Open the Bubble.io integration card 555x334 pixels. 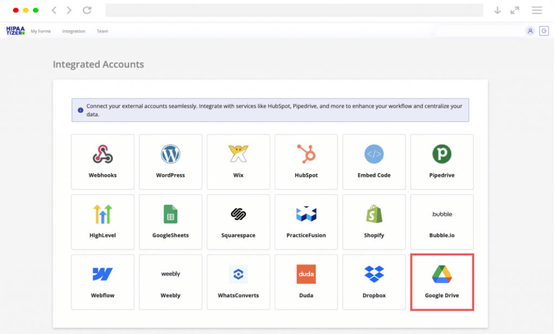click(x=442, y=222)
